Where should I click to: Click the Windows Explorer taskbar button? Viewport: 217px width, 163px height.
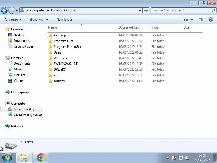point(24,158)
